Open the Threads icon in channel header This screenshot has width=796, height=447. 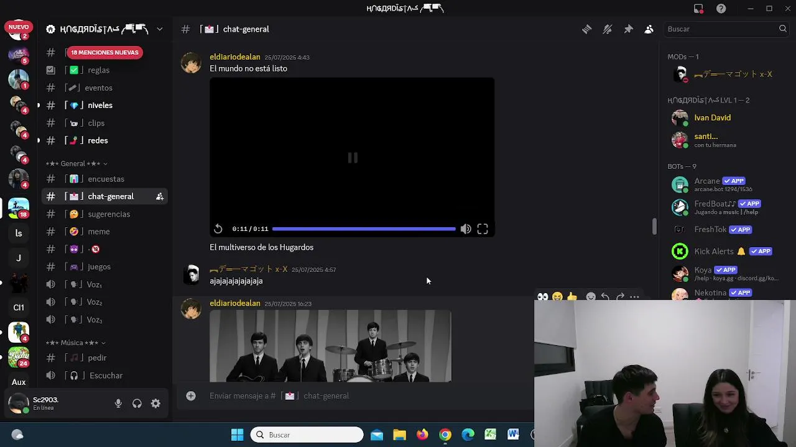point(586,29)
